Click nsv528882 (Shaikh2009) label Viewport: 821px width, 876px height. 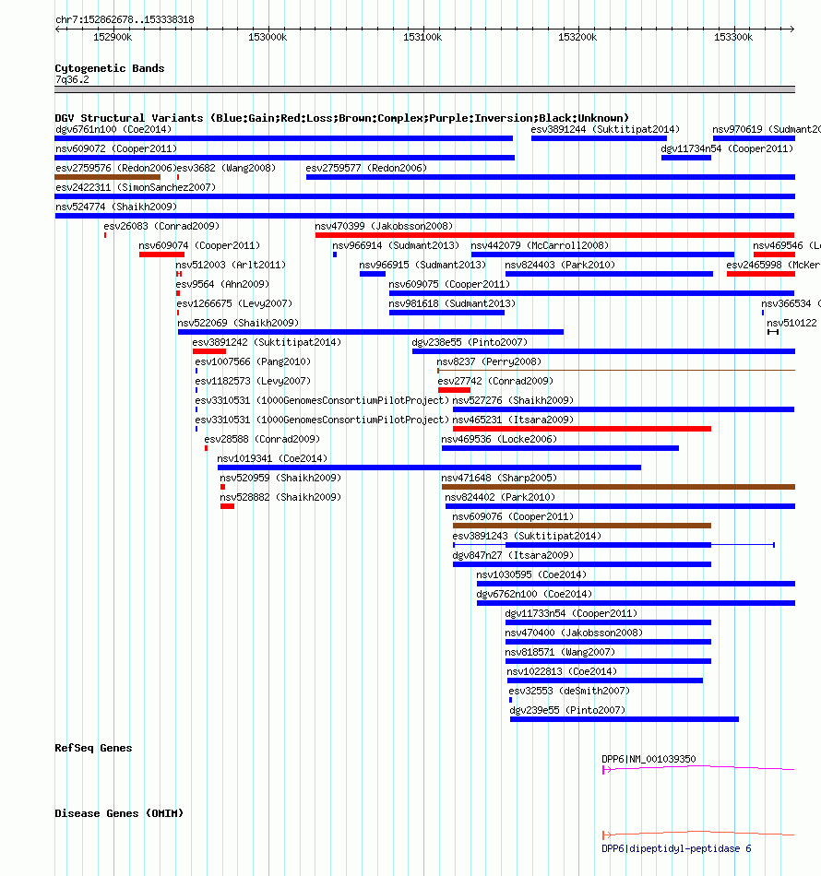(x=280, y=497)
